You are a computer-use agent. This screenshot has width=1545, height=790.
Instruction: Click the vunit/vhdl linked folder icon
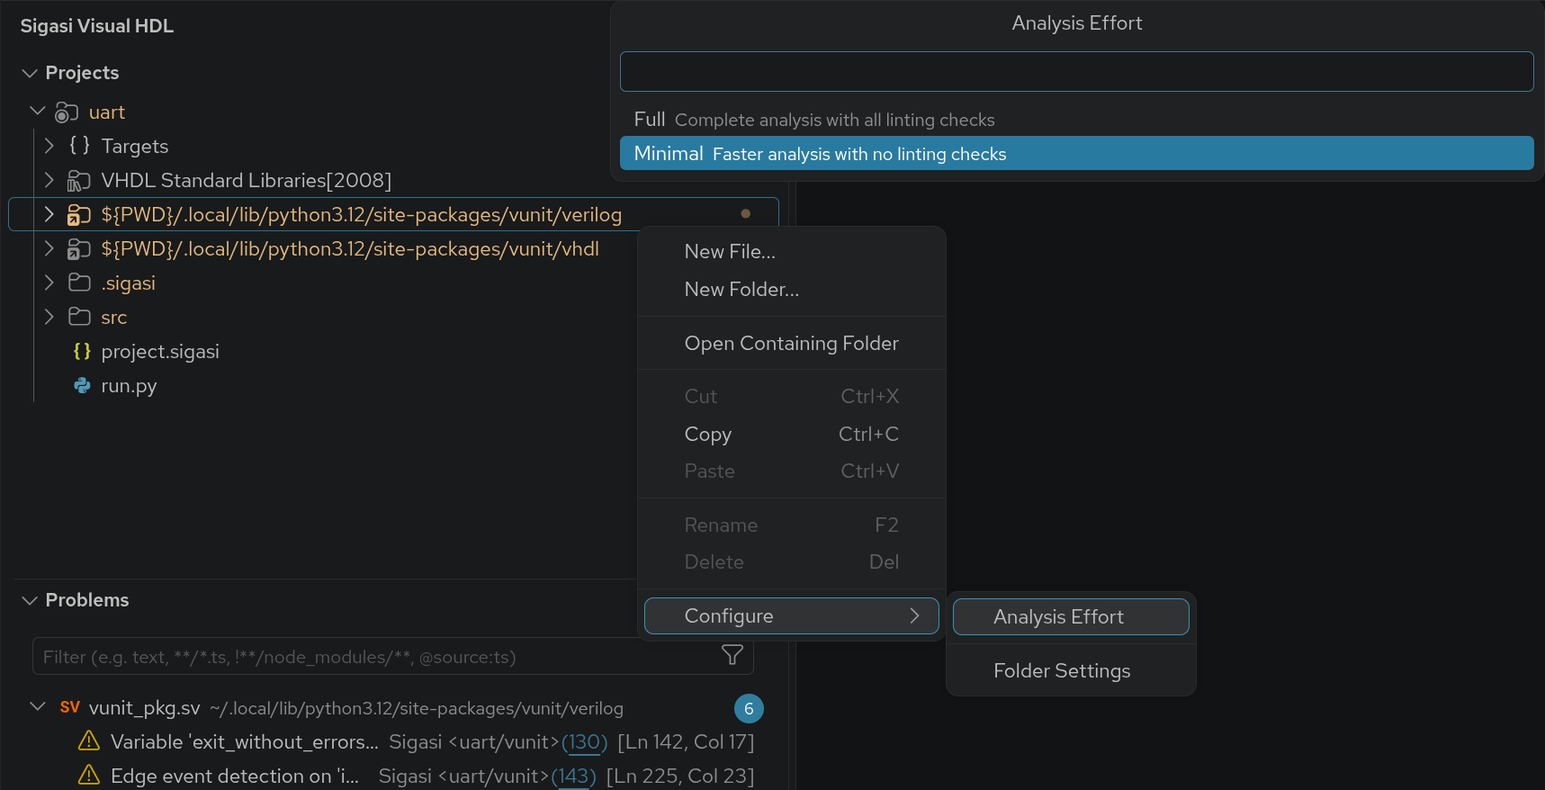click(79, 249)
